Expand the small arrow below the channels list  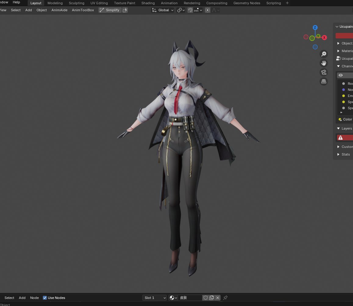[341, 113]
